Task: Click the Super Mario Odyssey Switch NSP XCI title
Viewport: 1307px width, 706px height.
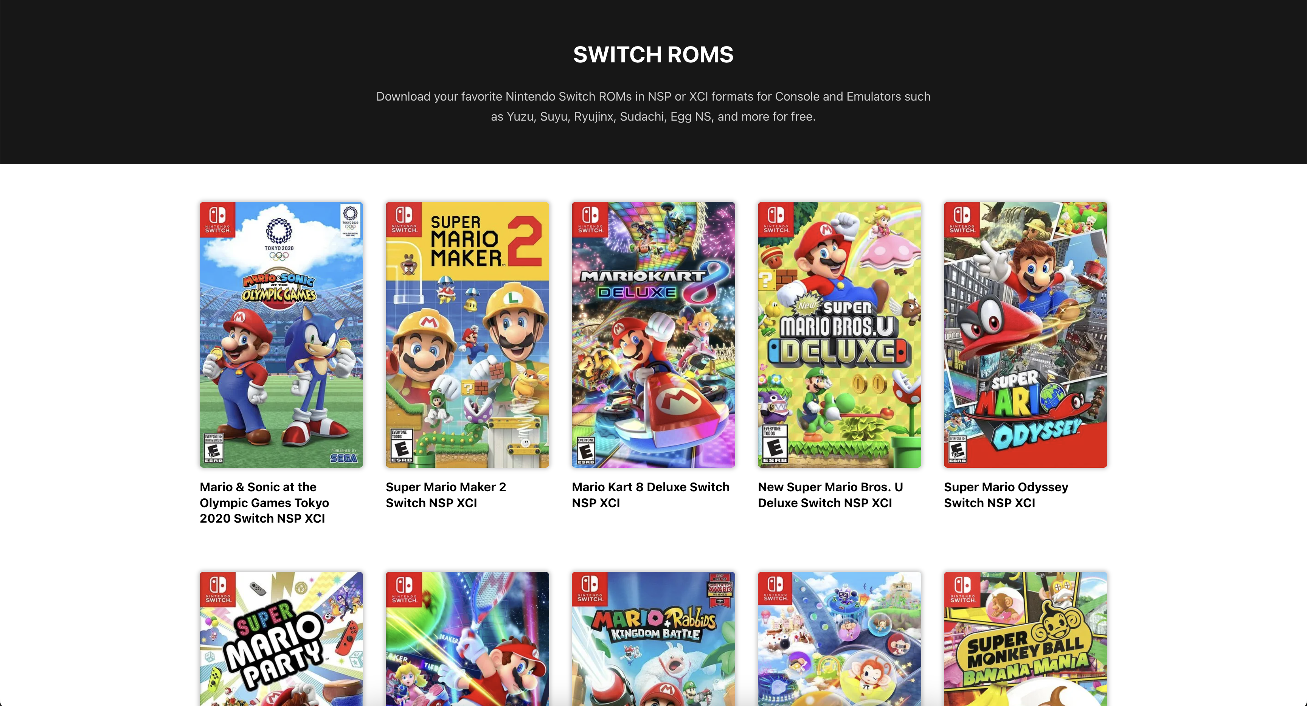Action: 1006,495
